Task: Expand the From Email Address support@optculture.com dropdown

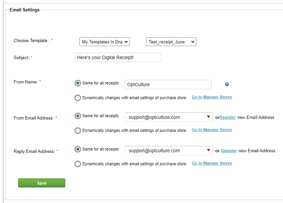Action: click(x=169, y=117)
